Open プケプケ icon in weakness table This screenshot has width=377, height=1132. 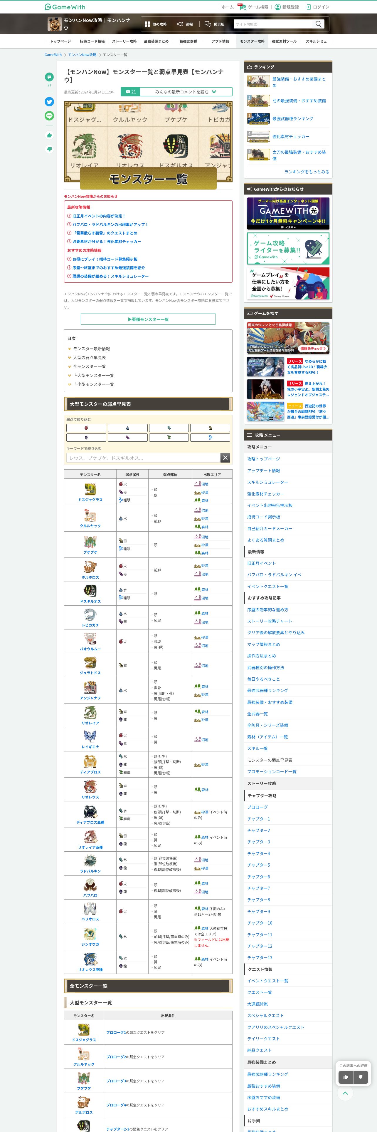click(x=90, y=541)
